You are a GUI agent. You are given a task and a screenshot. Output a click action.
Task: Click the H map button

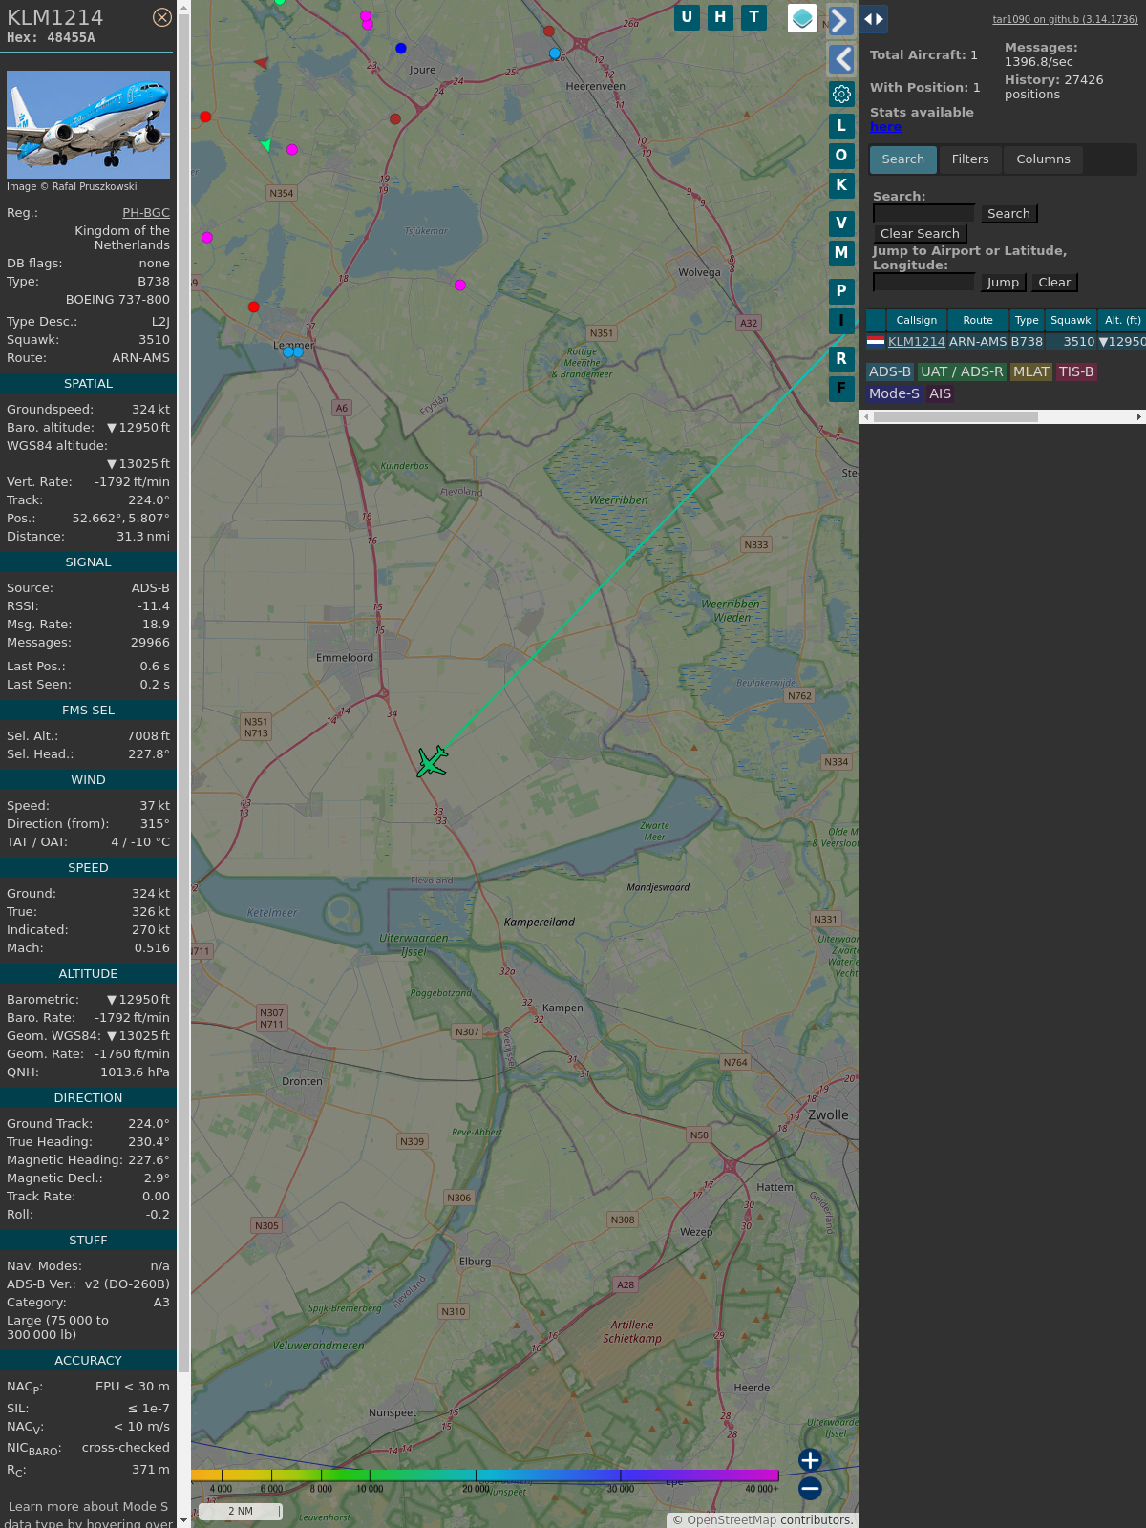coord(720,17)
